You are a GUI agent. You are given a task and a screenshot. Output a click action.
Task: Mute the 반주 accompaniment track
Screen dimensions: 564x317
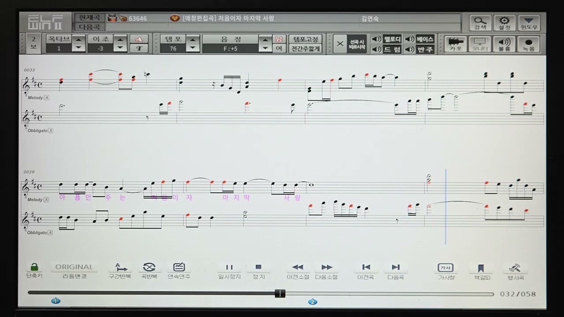[x=419, y=49]
